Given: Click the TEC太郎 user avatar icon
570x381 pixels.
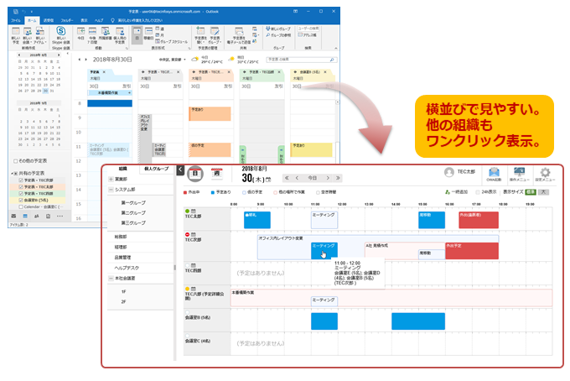Looking at the screenshot, I should [448, 171].
